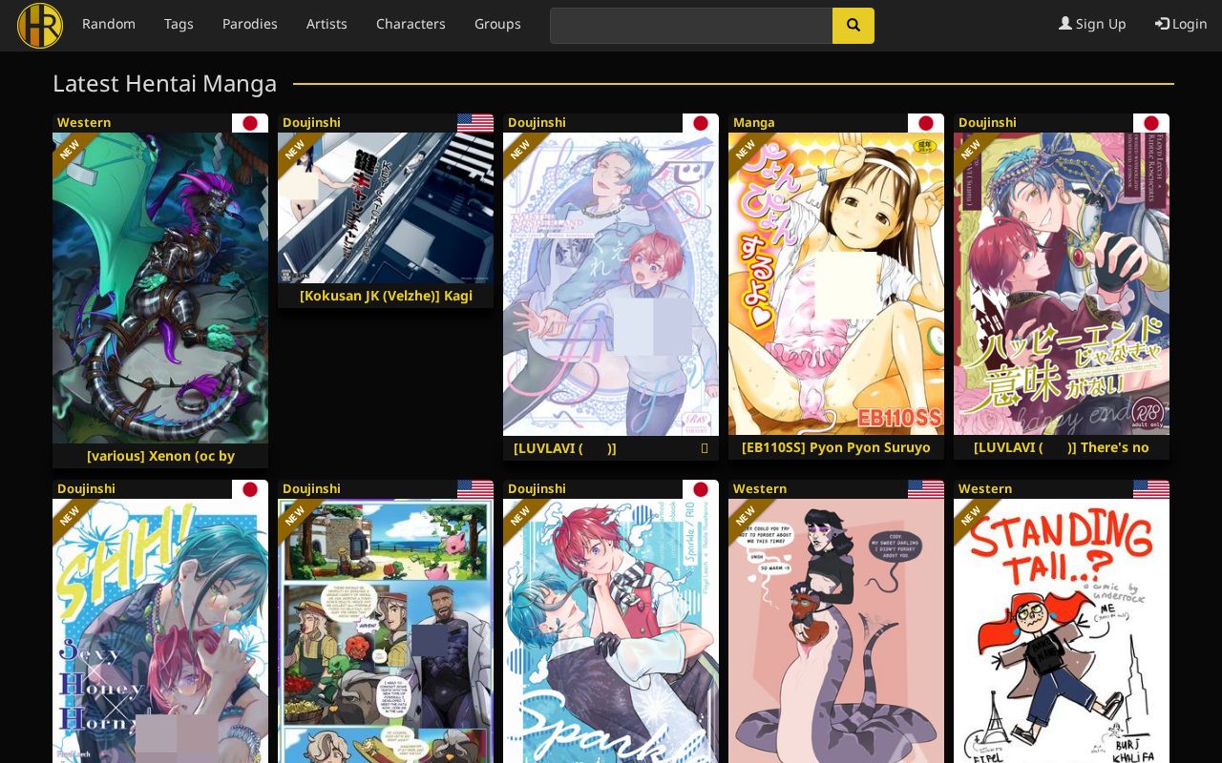Click the Japan flag on the "There's no" card
Screen dimensions: 1222x763
(x=1151, y=123)
